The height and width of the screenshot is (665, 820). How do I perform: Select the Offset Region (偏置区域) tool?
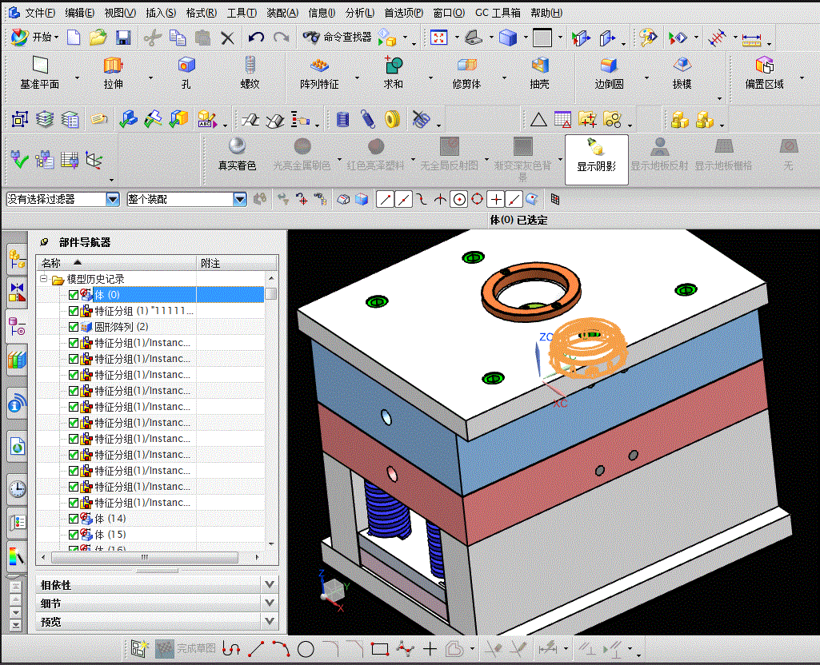coord(764,74)
